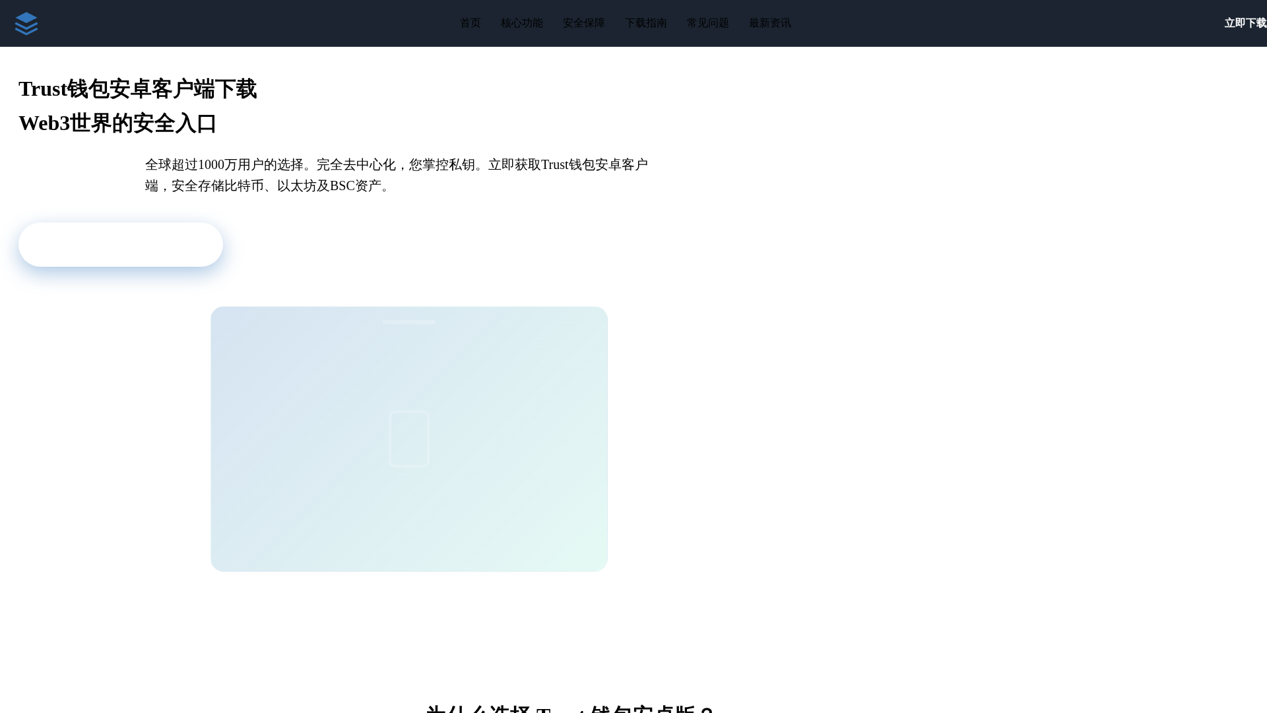
Task: Go to 核心功能 section
Action: 521,23
